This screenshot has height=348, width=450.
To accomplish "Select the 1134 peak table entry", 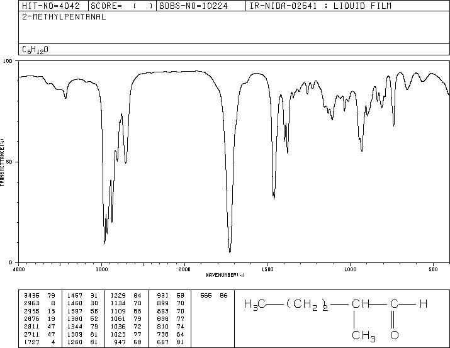I will click(x=126, y=303).
